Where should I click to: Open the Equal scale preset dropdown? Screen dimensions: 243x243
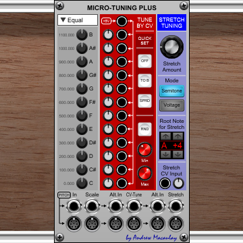tap(78, 20)
